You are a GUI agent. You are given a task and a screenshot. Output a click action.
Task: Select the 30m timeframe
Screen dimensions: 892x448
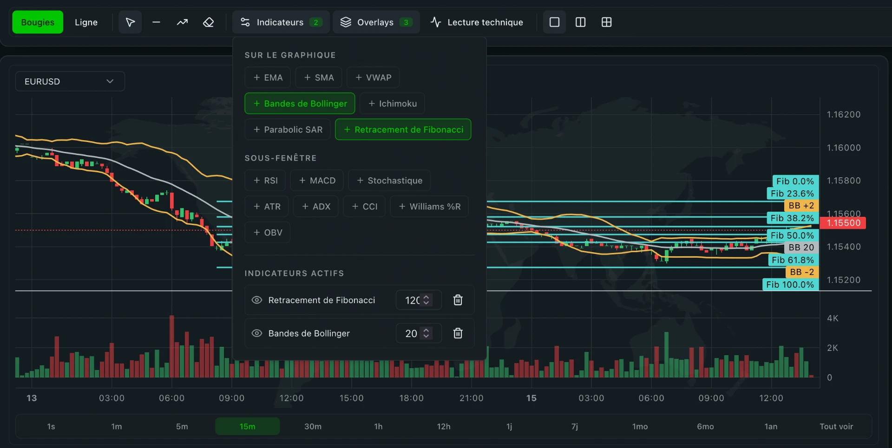(x=313, y=426)
